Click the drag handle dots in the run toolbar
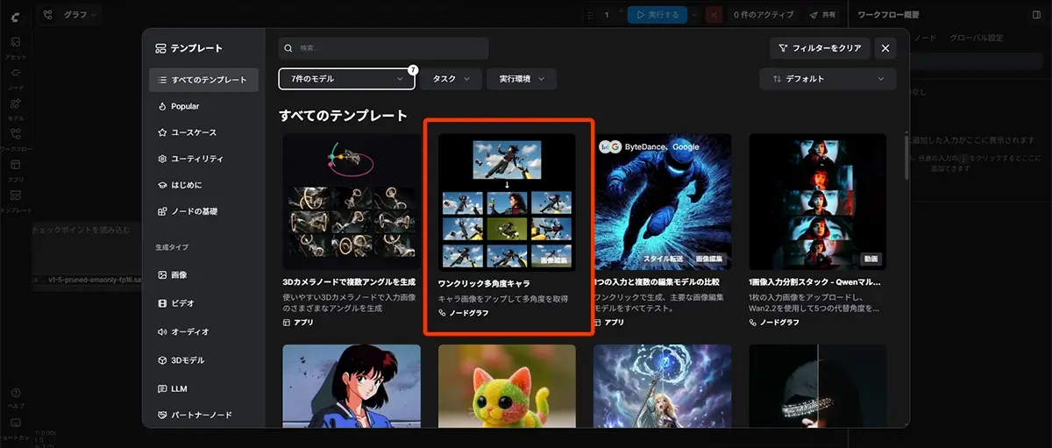Screen dimensions: 1052x448 [589, 15]
